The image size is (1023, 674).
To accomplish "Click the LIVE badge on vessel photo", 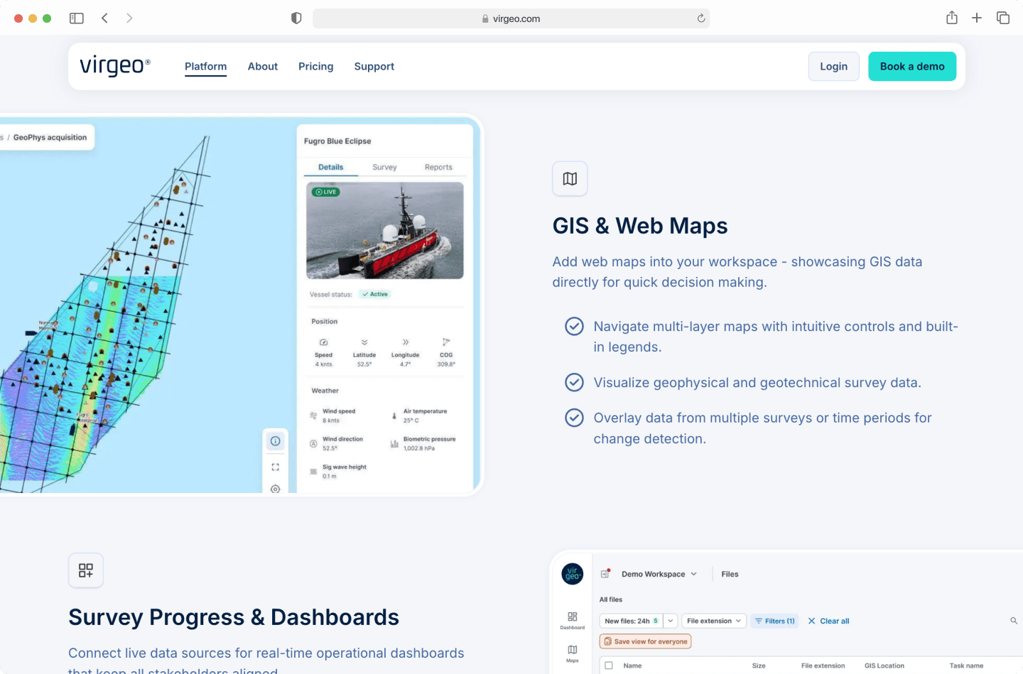I will point(326,192).
